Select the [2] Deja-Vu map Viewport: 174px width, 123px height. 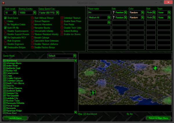[38, 86]
